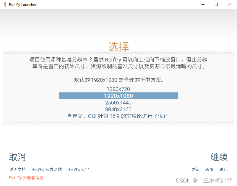237x186 pixels.
Task: Pick the 3840x2160 resolution
Action: coord(118,109)
